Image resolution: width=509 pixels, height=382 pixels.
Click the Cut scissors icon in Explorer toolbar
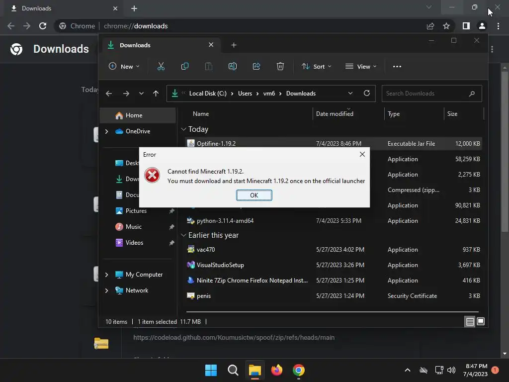click(x=161, y=67)
